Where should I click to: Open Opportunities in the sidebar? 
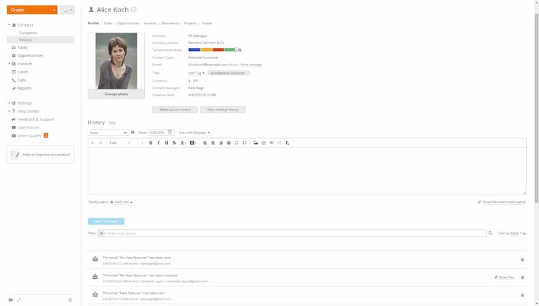coord(30,56)
